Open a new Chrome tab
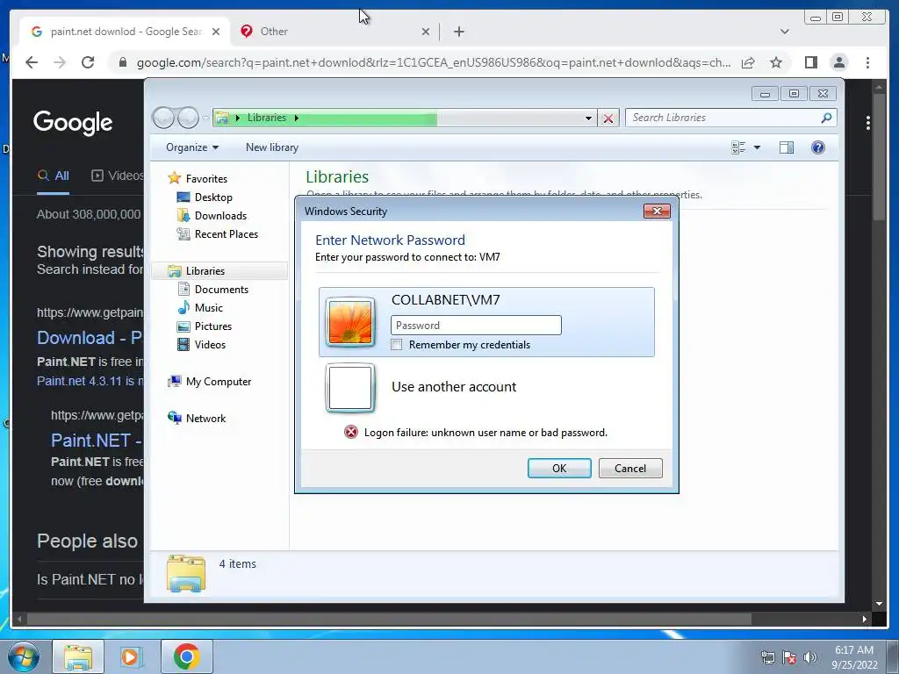The image size is (899, 674). click(x=458, y=32)
